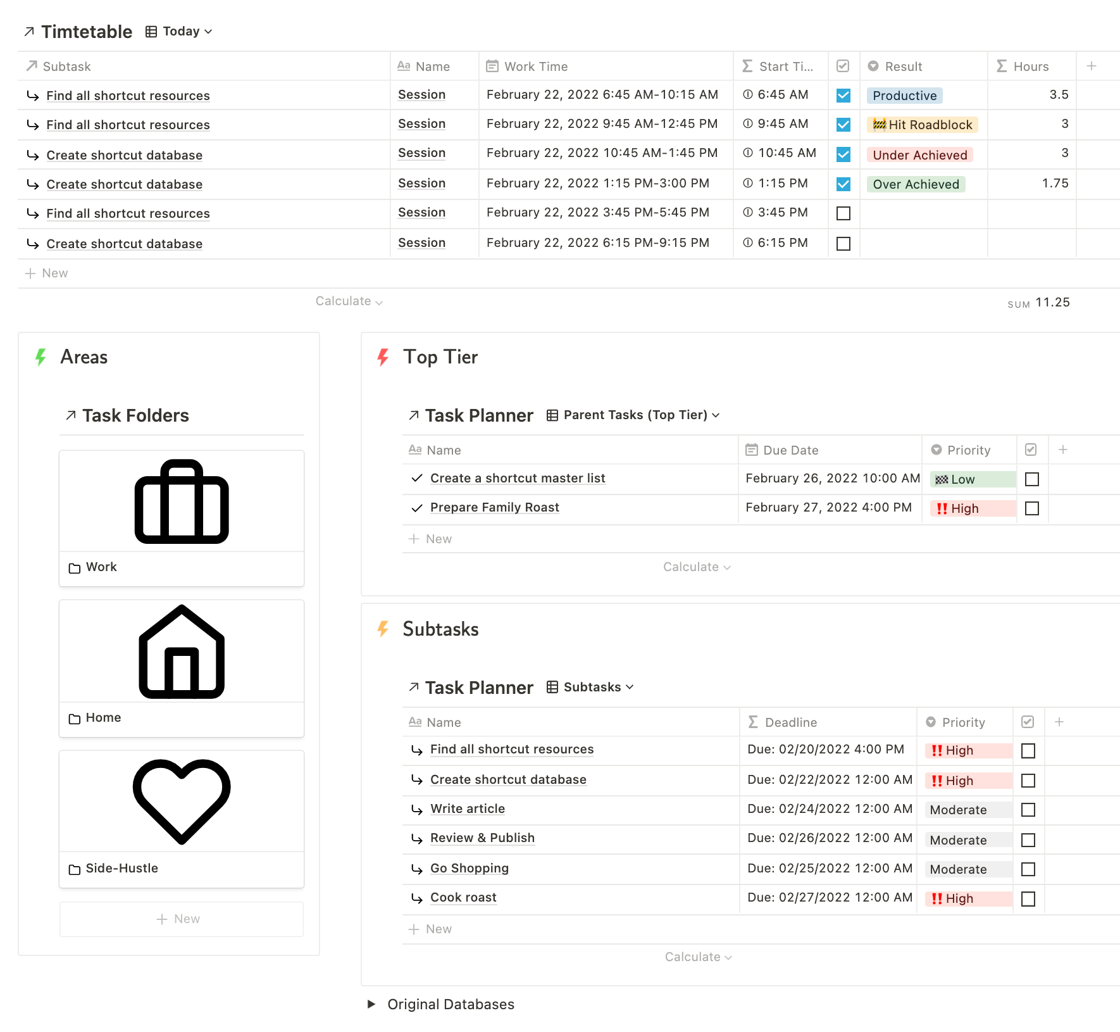The width and height of the screenshot is (1120, 1032).
Task: Check the Prepare Family Roast checkbox
Action: tap(1031, 508)
